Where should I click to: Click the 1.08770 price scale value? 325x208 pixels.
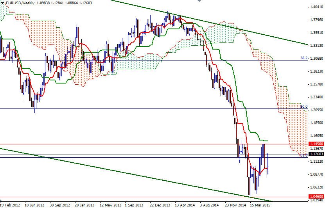pyautogui.click(x=316, y=174)
